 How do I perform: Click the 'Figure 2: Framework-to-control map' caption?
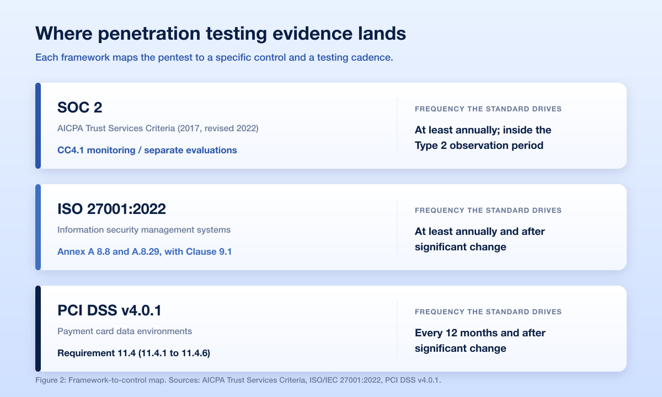(238, 380)
